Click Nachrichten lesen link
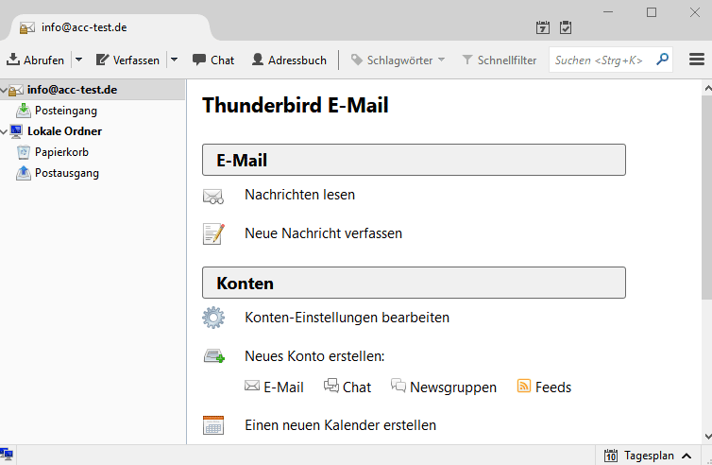This screenshot has width=712, height=465. click(299, 195)
